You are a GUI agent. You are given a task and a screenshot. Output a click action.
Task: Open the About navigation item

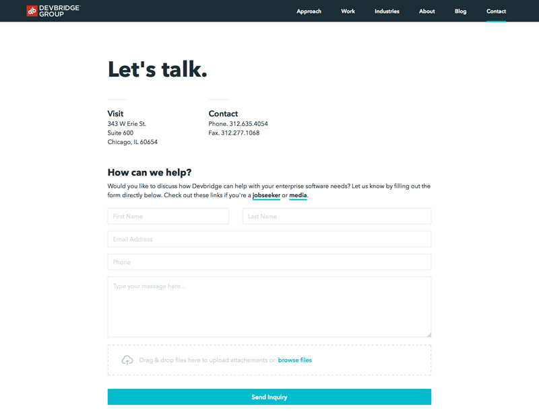tap(426, 11)
